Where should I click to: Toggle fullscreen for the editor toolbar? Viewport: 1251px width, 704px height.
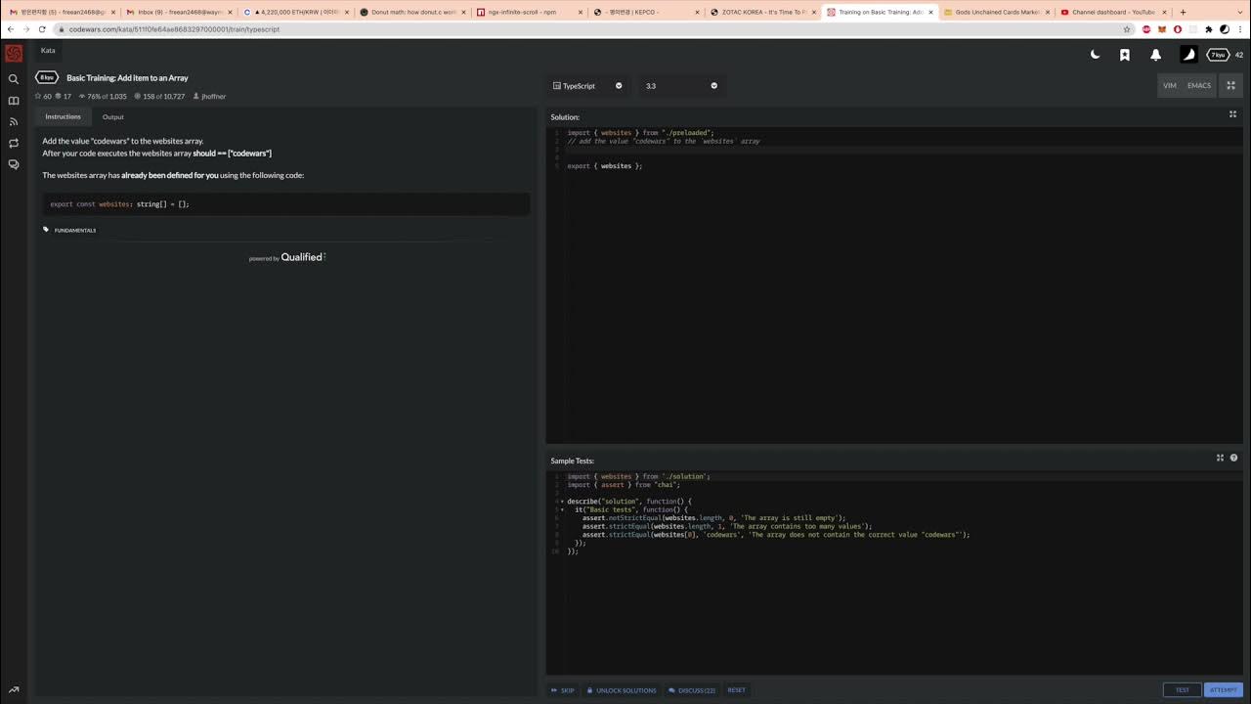[x=1231, y=85]
